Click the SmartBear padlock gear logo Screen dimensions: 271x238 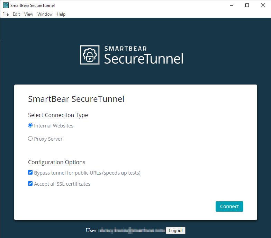[90, 55]
